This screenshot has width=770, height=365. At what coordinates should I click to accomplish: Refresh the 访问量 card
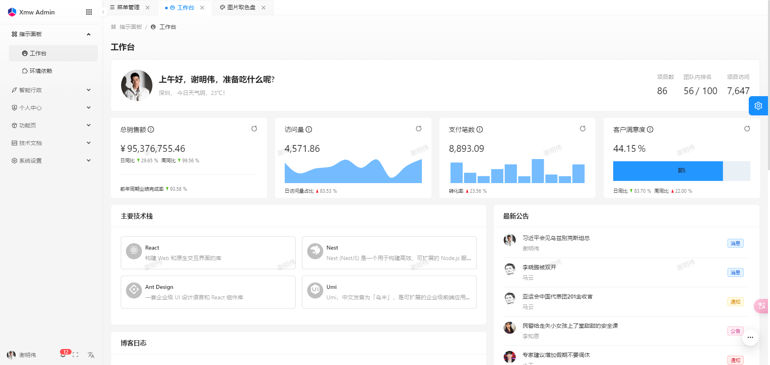pyautogui.click(x=419, y=129)
